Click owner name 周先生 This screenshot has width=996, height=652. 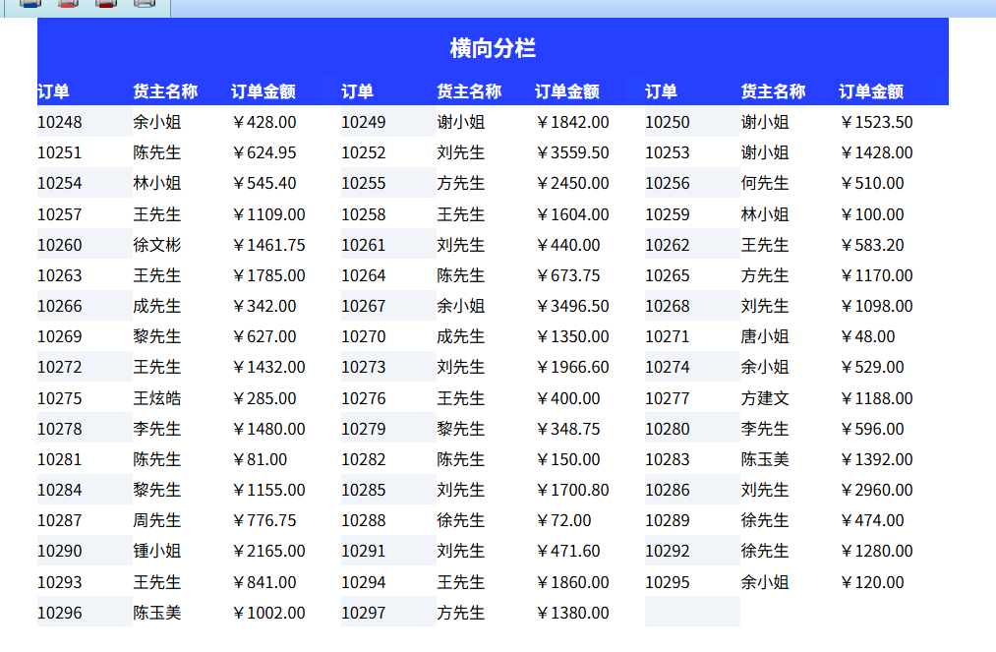[157, 520]
